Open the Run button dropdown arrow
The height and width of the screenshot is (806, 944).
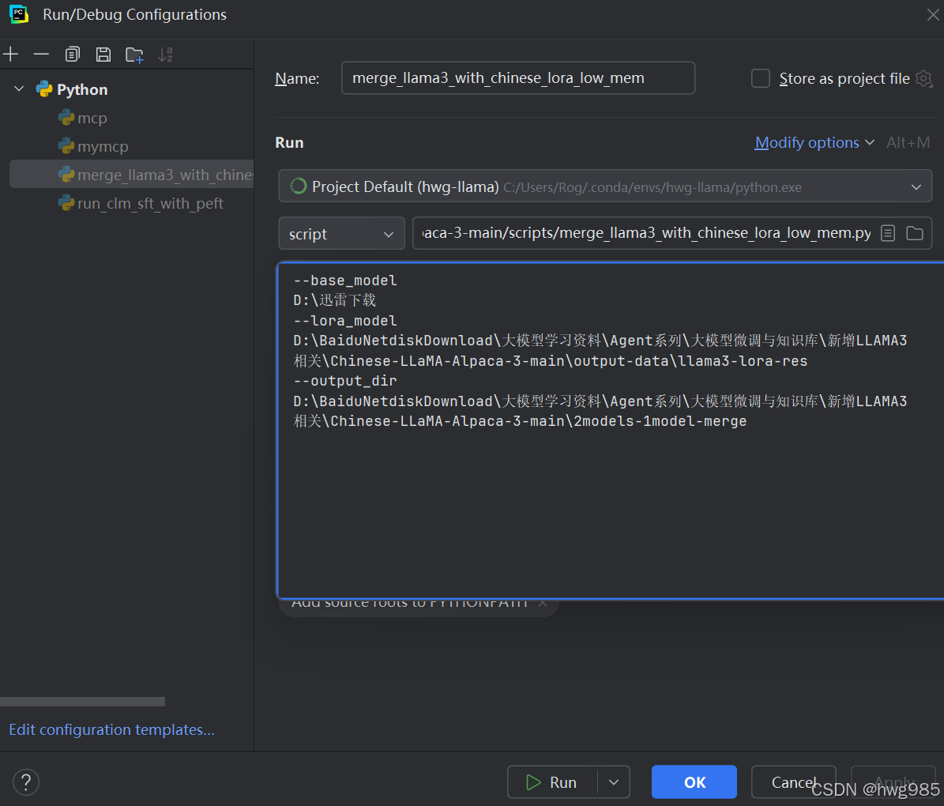pos(614,782)
